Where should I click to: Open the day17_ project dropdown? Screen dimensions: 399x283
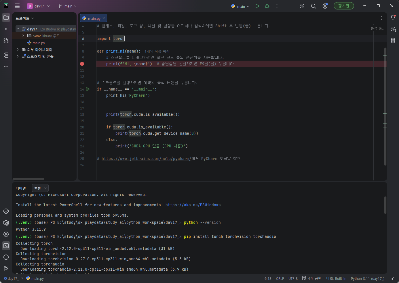point(39,6)
